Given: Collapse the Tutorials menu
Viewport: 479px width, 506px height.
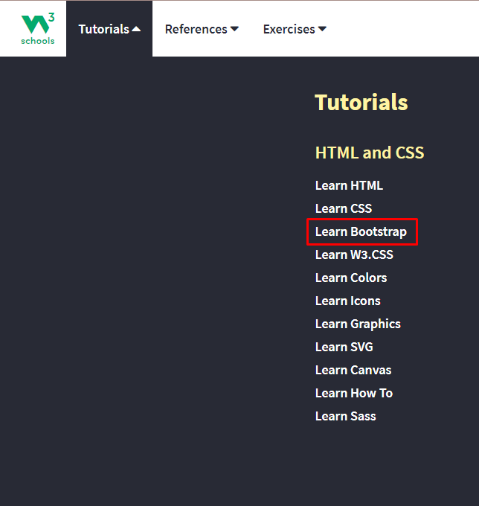Looking at the screenshot, I should (x=109, y=29).
